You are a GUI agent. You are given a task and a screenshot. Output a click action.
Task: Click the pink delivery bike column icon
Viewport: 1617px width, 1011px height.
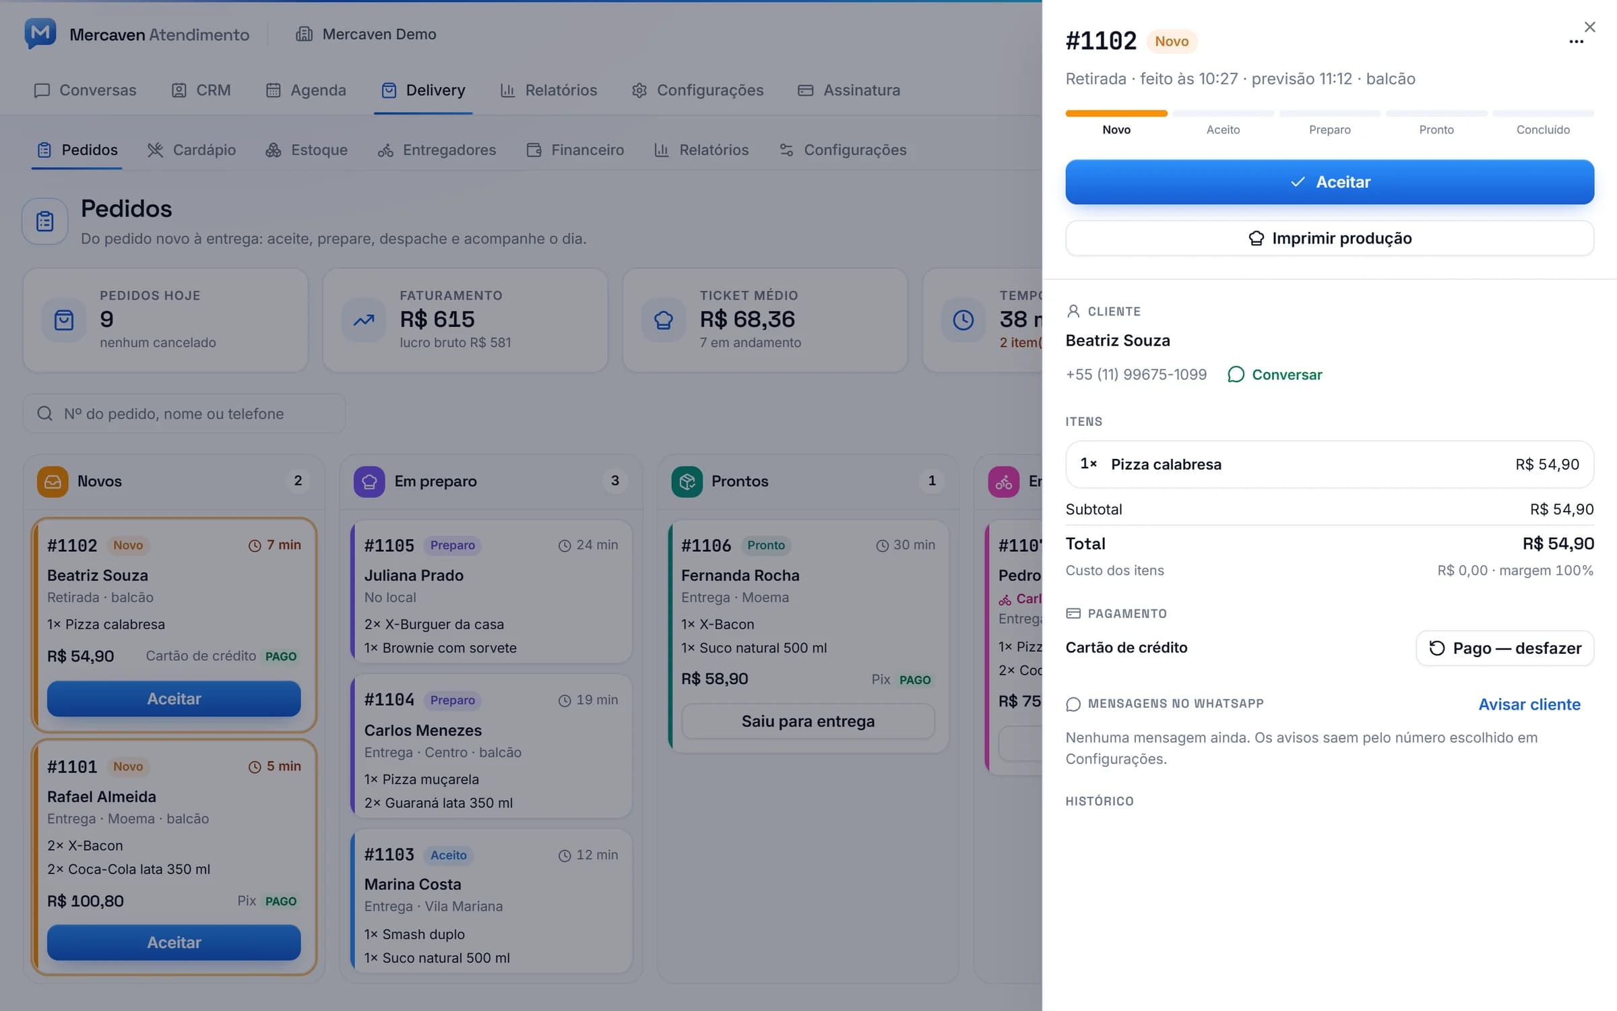point(1003,481)
